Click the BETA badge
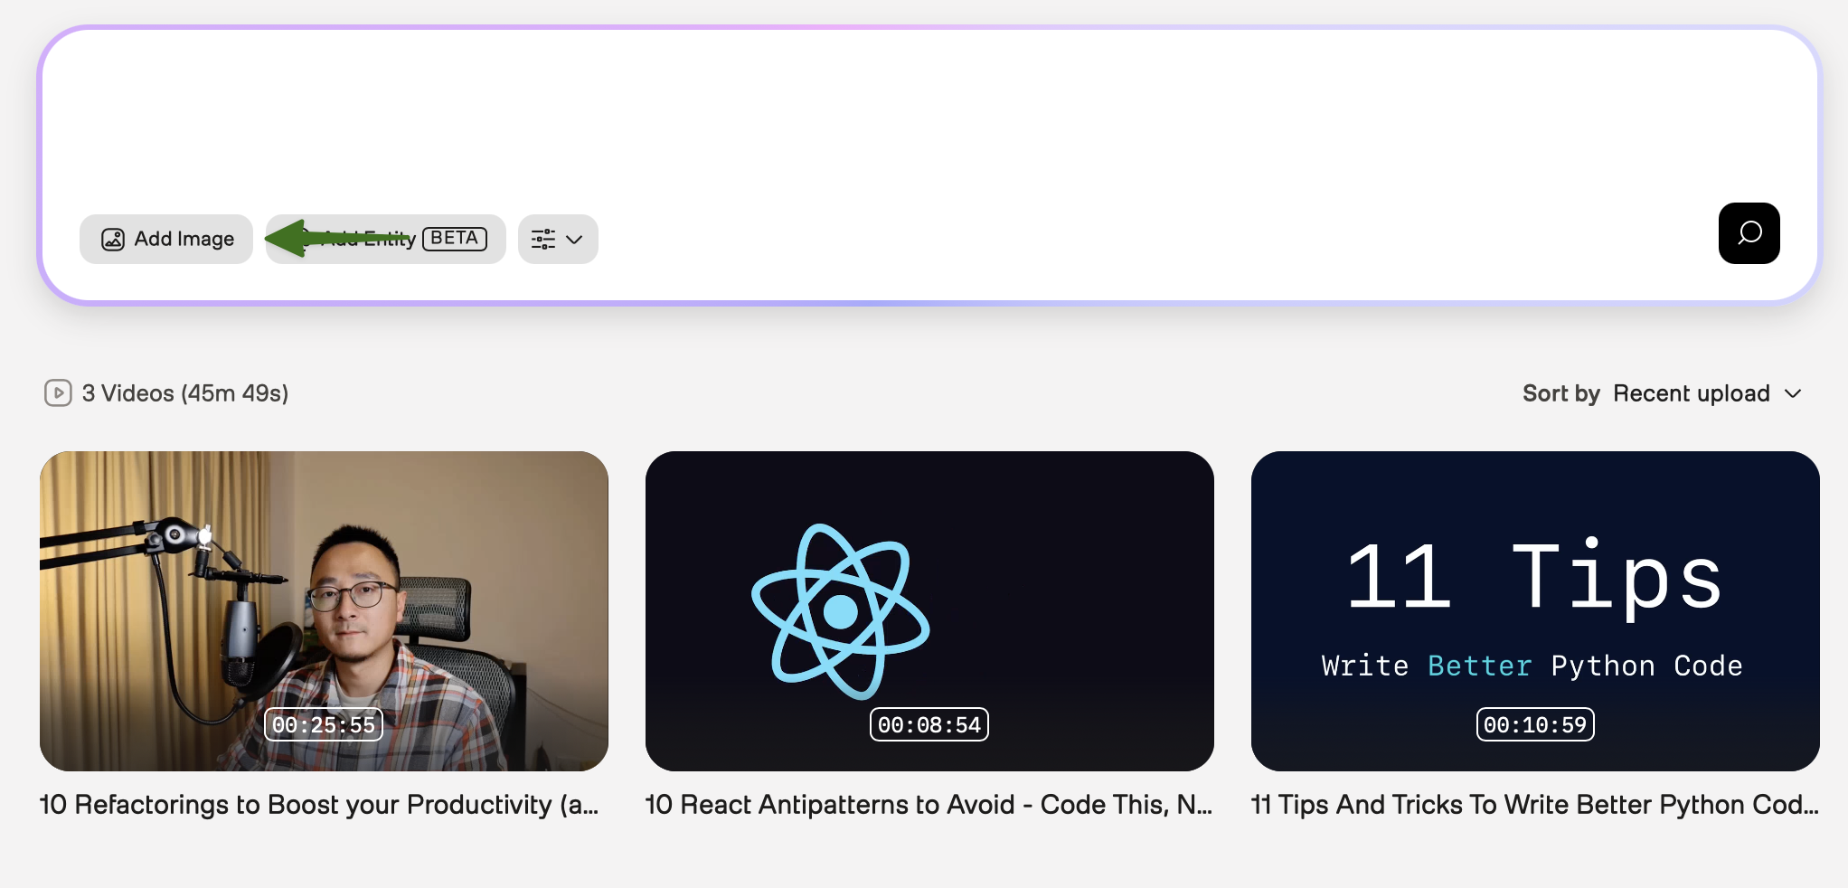The width and height of the screenshot is (1848, 888). point(455,238)
